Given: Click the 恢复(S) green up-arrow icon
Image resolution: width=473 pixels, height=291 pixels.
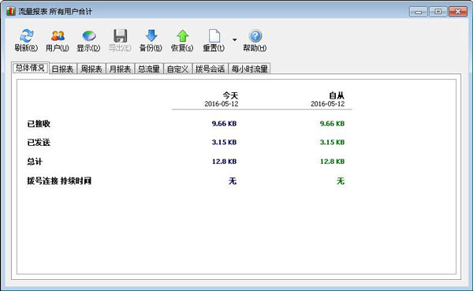Looking at the screenshot, I should [183, 36].
